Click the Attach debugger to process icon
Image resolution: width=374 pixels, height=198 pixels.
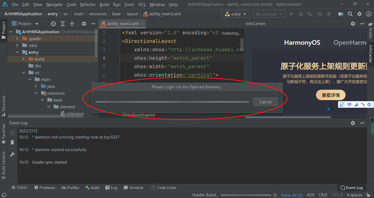tap(320, 14)
